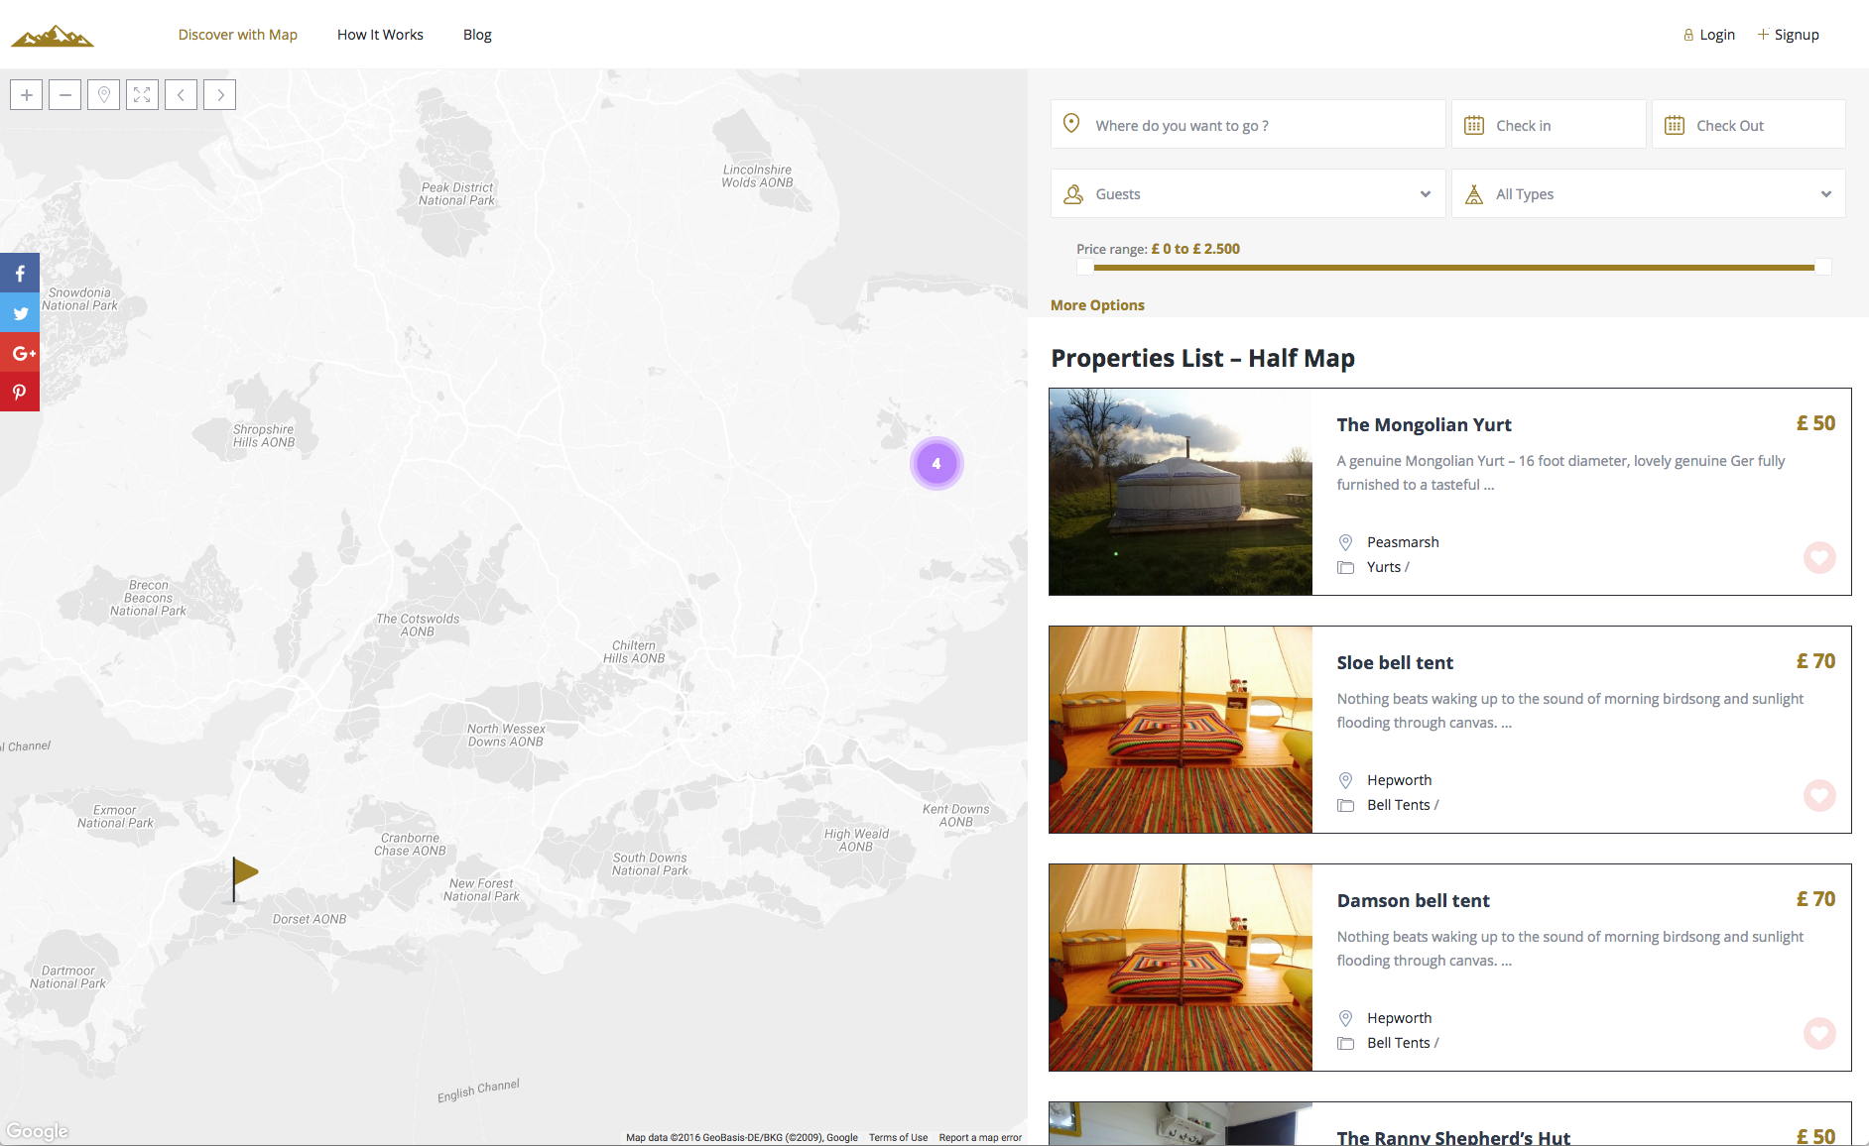Share on Twitter via sidebar icon
The height and width of the screenshot is (1146, 1869).
click(x=20, y=312)
